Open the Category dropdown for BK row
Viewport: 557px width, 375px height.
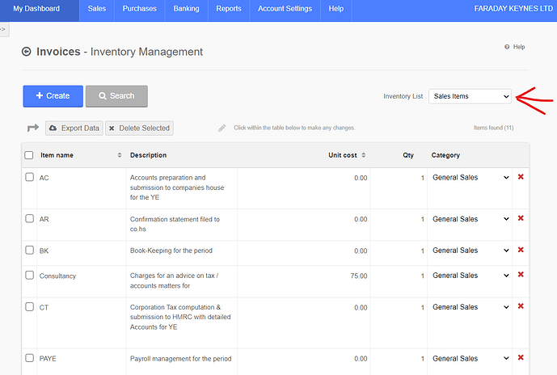pos(470,251)
